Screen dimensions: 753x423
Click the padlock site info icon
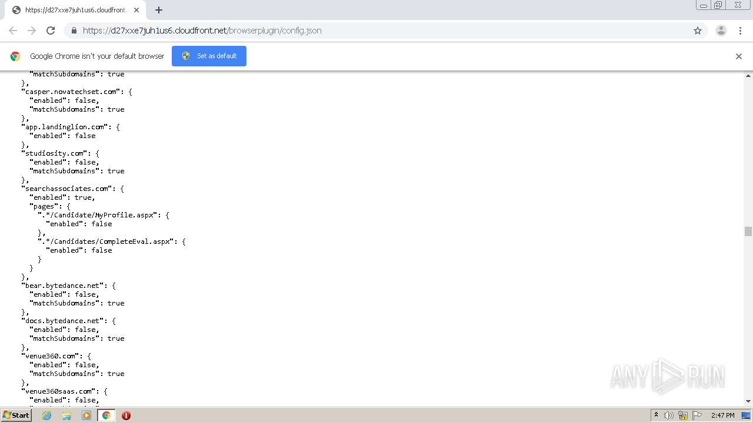pyautogui.click(x=74, y=31)
